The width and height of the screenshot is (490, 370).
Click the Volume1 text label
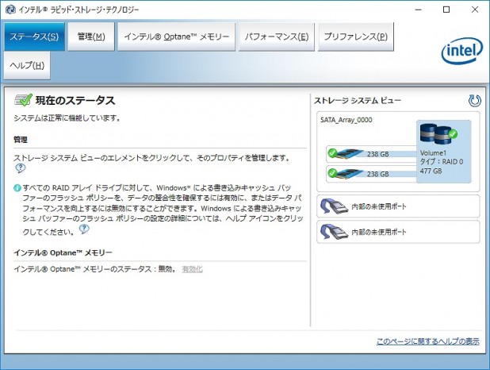[x=433, y=153]
